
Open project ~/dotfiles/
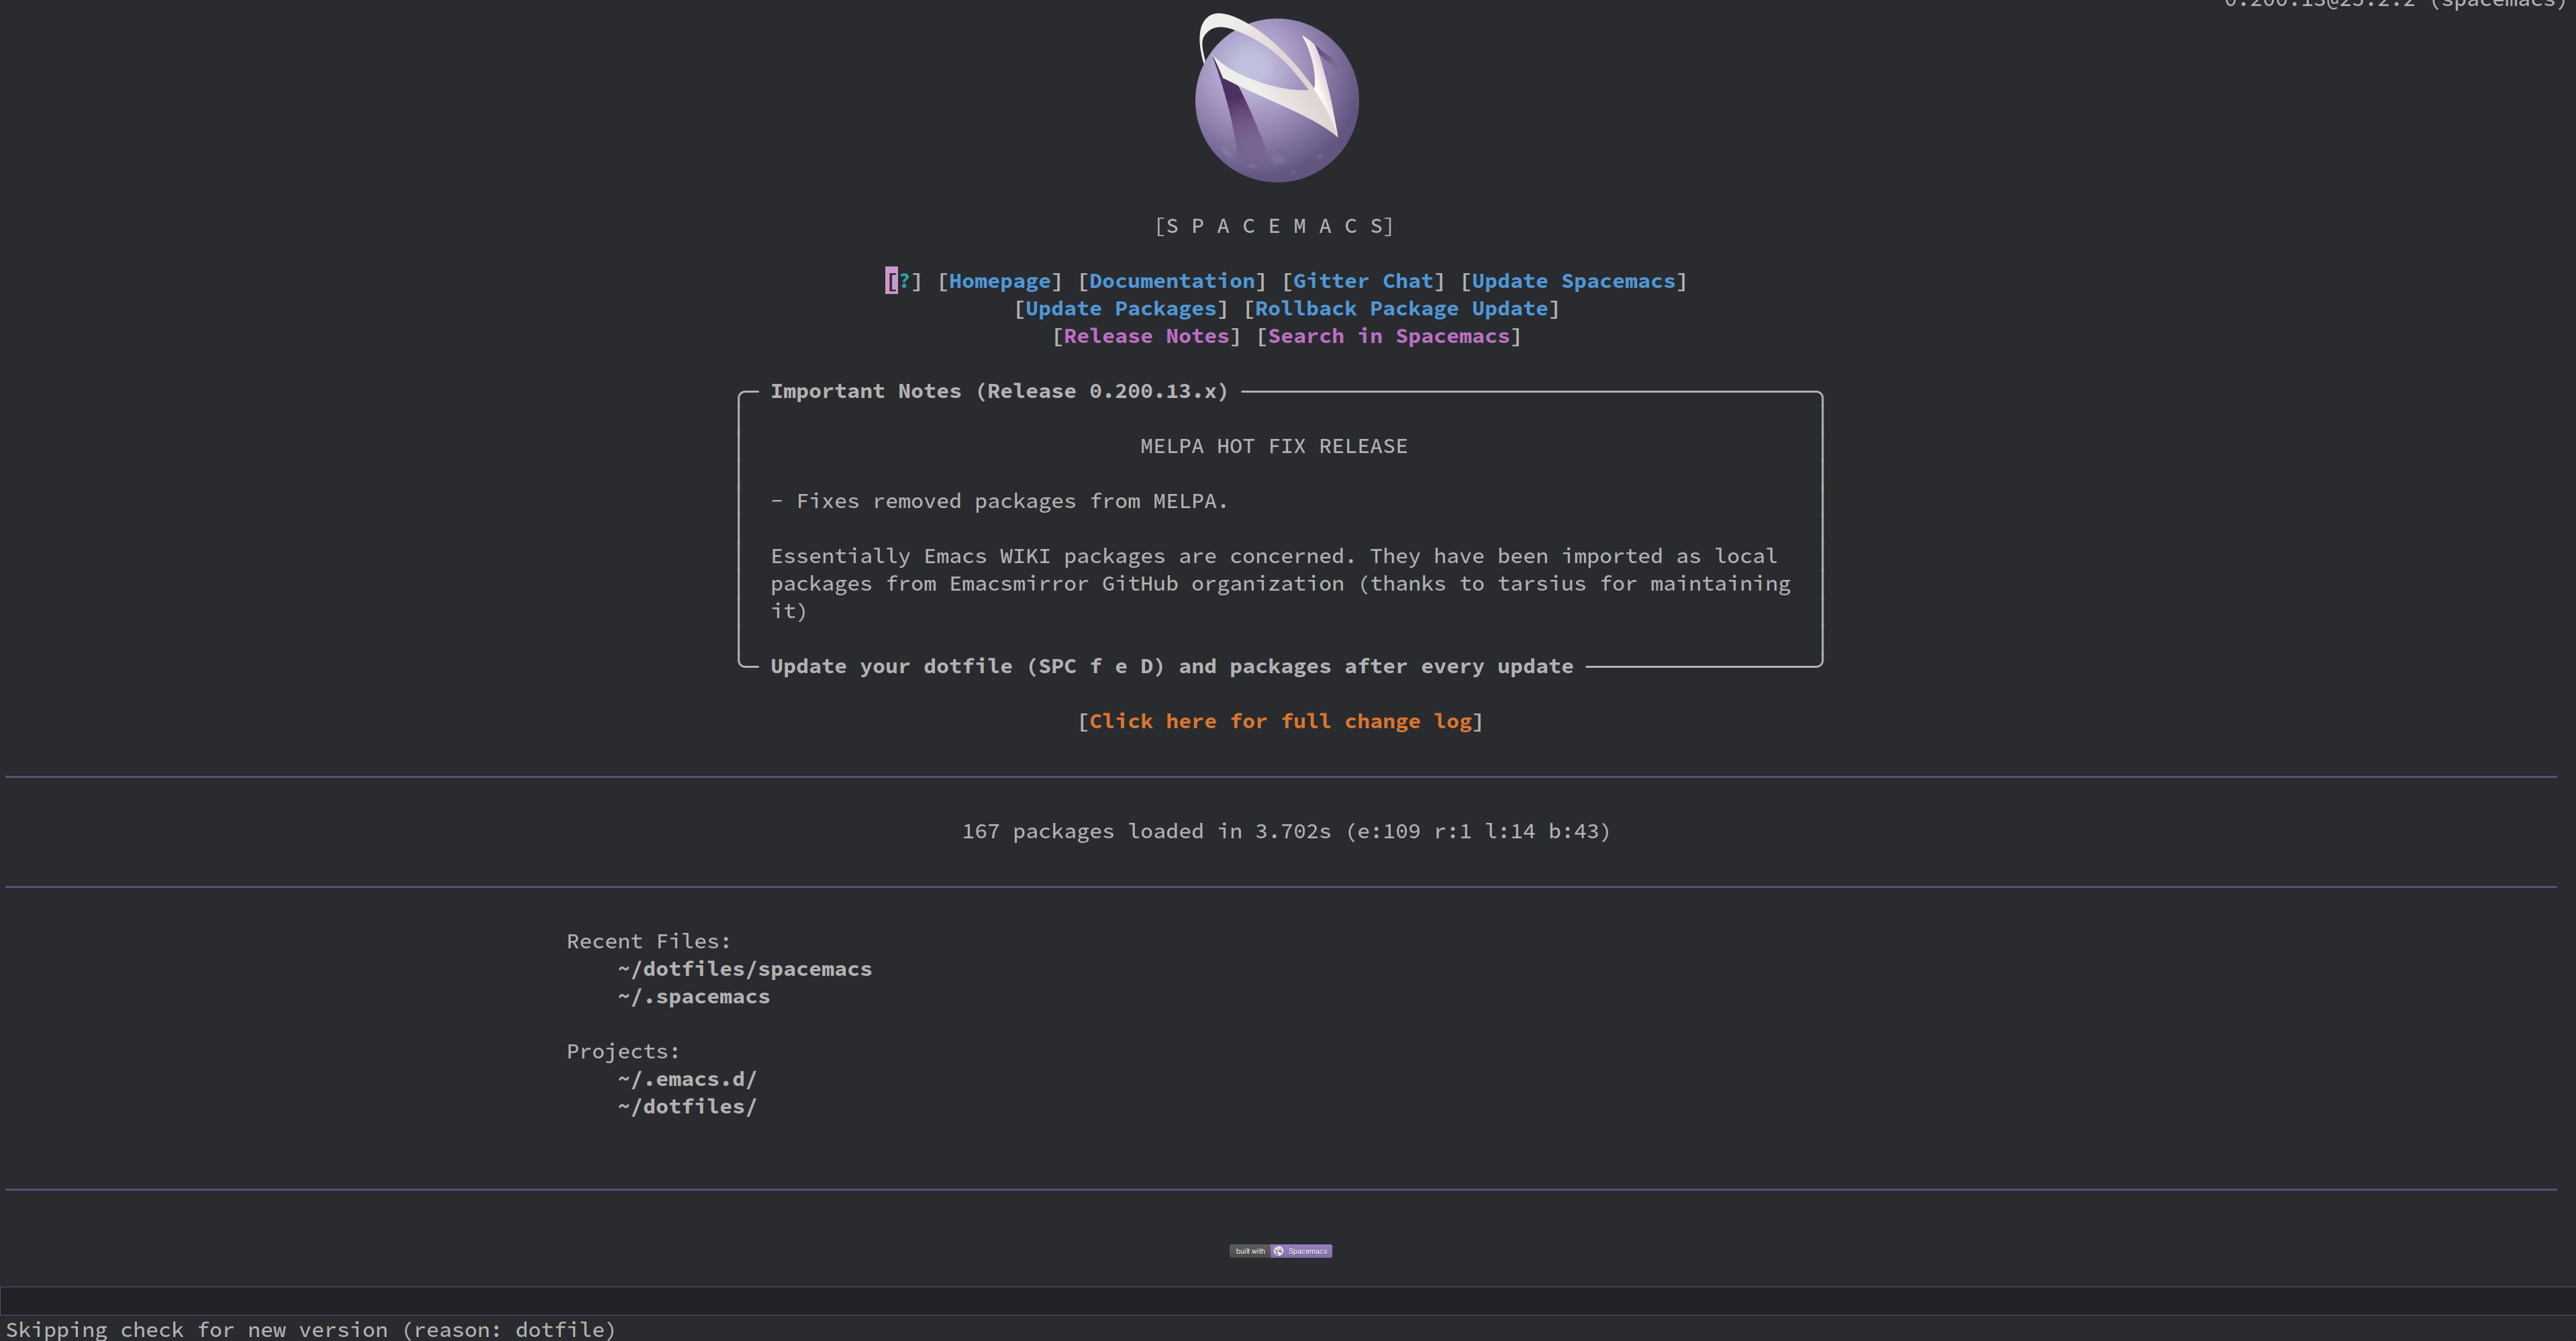pyautogui.click(x=687, y=1106)
